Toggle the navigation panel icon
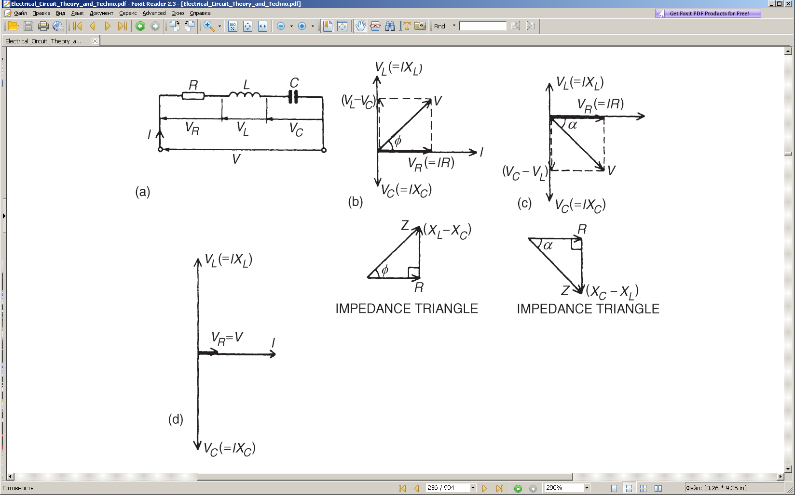This screenshot has height=495, width=795. click(328, 26)
